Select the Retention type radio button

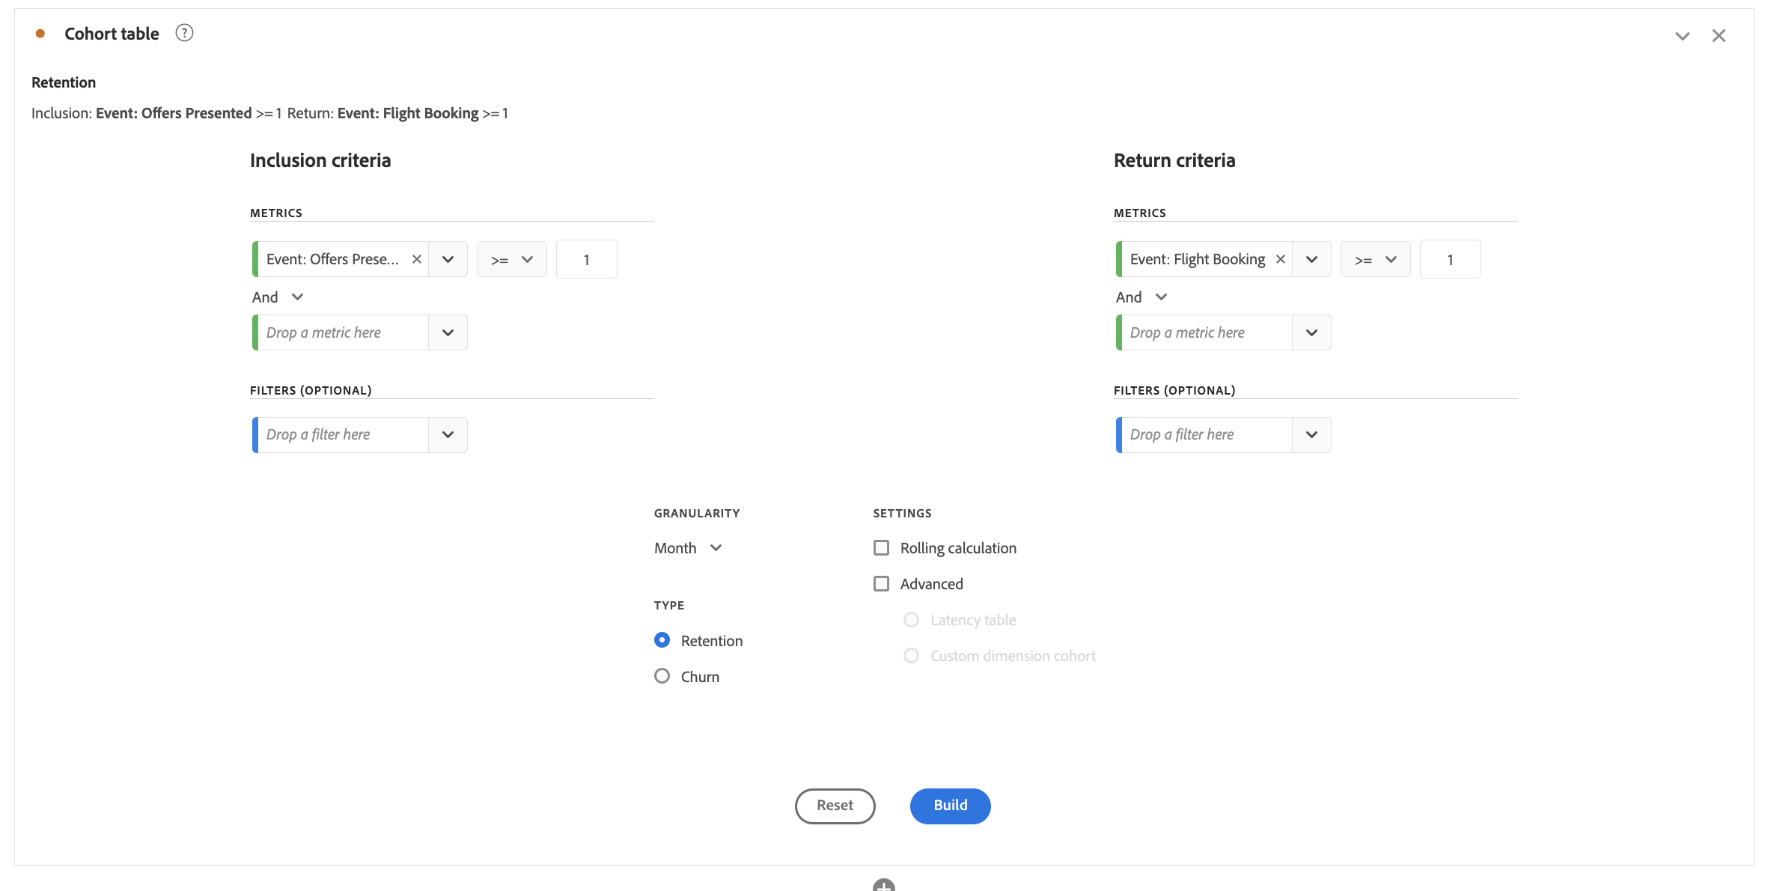point(662,640)
